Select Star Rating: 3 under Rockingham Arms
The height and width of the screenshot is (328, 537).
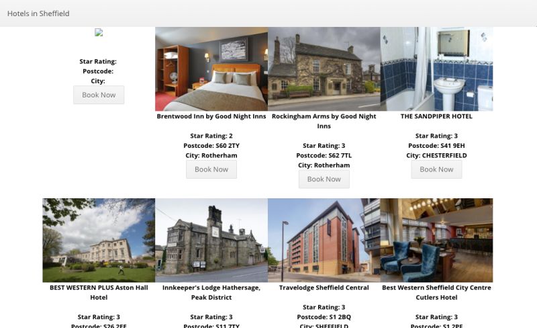pos(324,145)
